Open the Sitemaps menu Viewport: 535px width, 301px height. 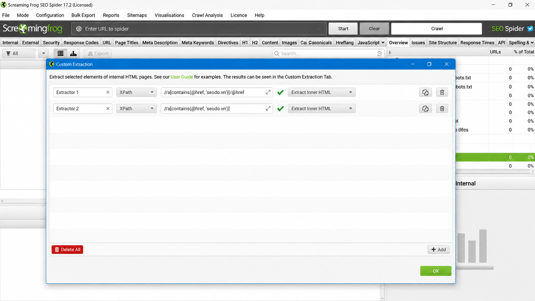tap(137, 15)
